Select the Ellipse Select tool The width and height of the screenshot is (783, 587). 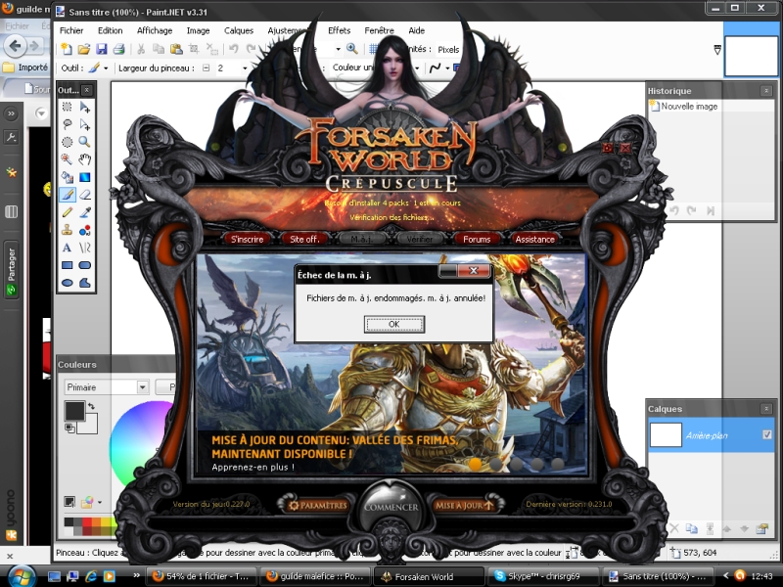coord(67,142)
